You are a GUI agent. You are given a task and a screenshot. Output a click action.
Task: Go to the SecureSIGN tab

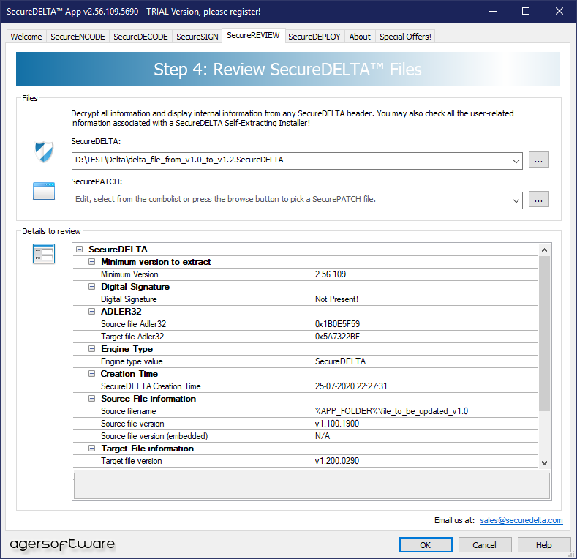click(197, 37)
